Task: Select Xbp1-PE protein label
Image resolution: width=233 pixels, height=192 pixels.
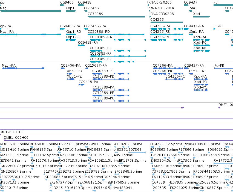Action: click(74, 76)
